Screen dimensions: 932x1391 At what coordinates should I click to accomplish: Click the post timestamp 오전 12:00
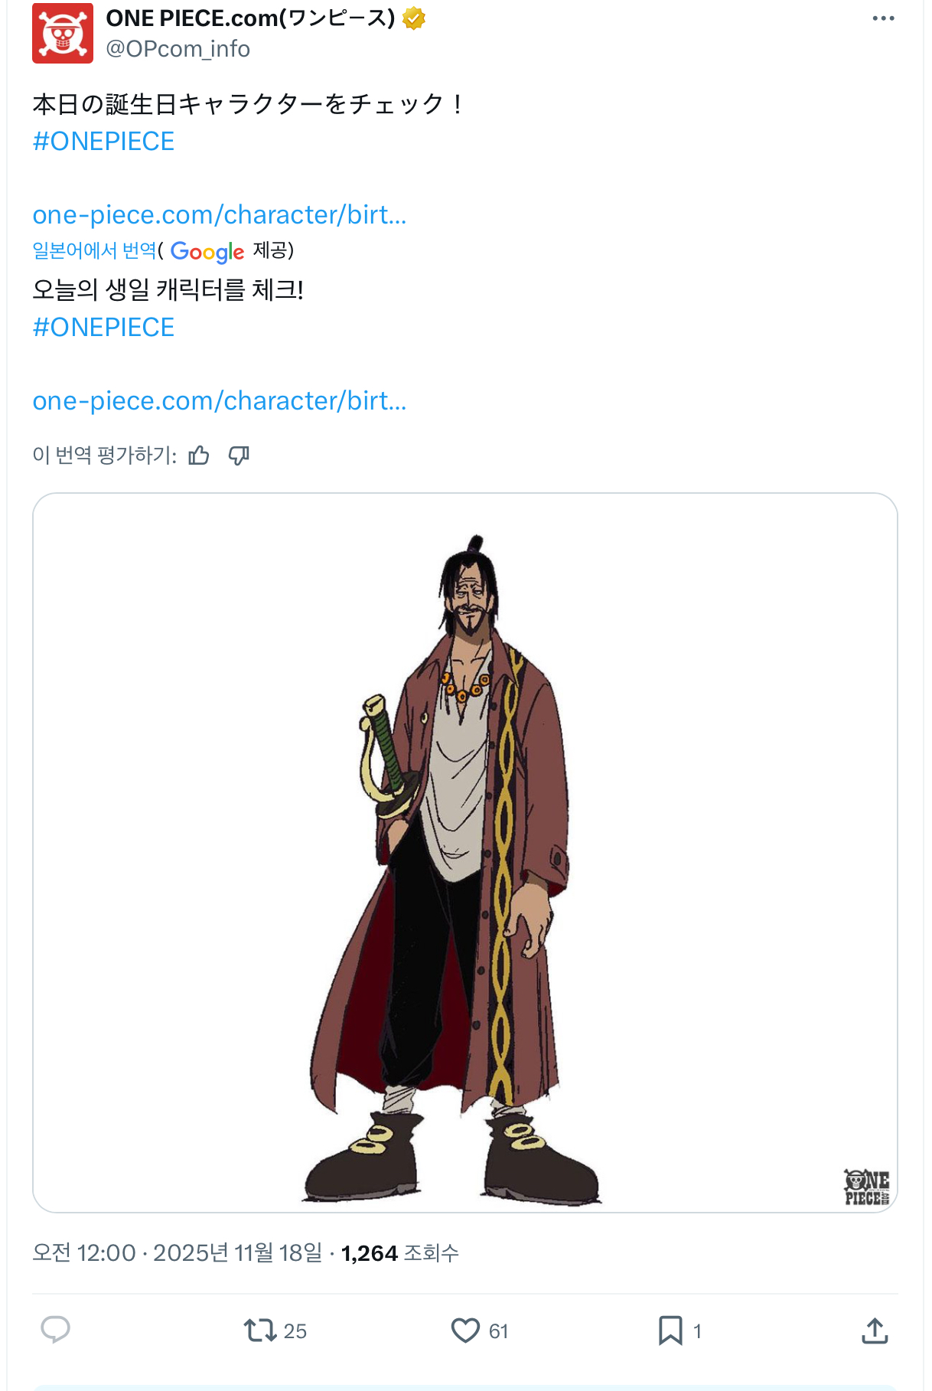point(84,1253)
